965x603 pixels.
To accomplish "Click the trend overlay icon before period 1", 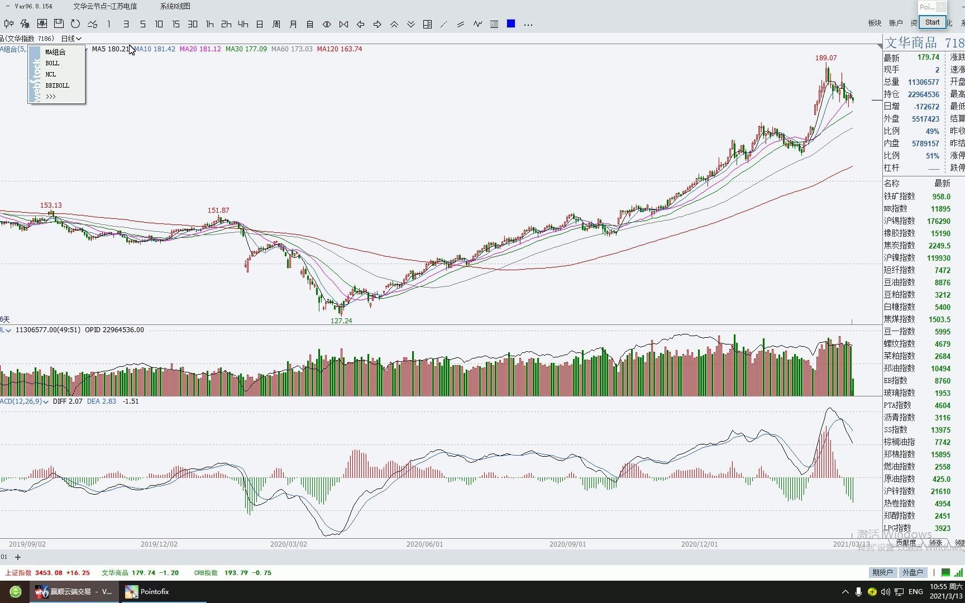I will pyautogui.click(x=92, y=24).
